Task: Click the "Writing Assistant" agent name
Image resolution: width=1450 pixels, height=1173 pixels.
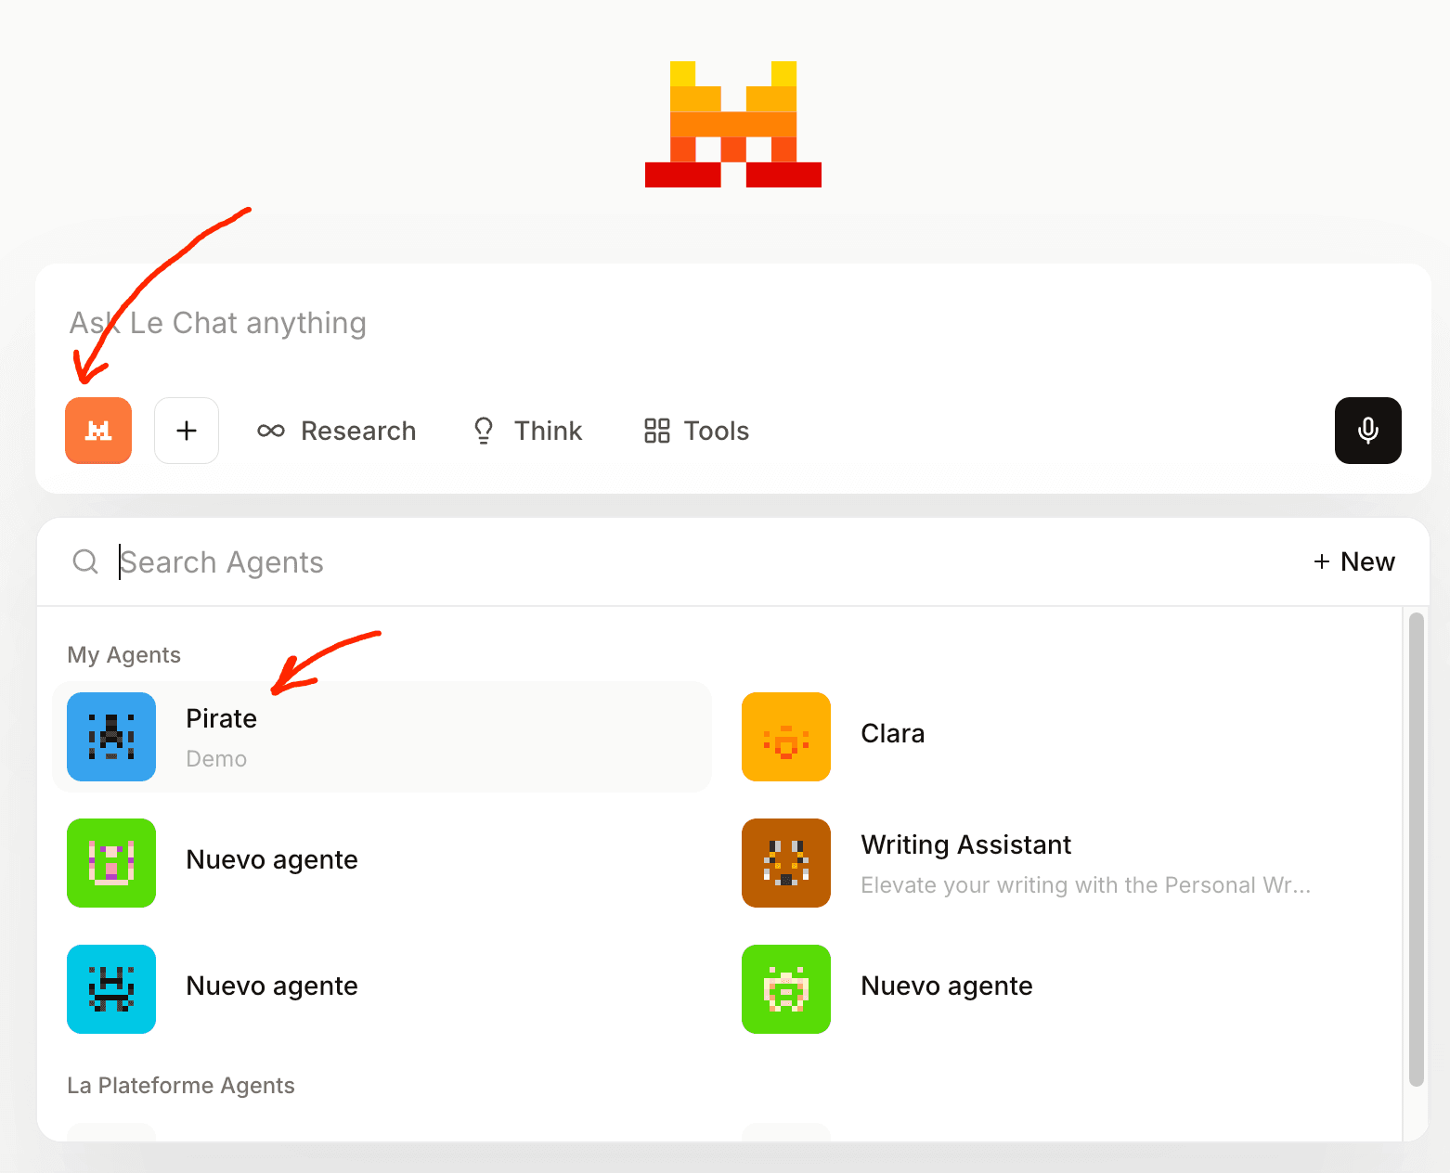Action: pyautogui.click(x=966, y=844)
